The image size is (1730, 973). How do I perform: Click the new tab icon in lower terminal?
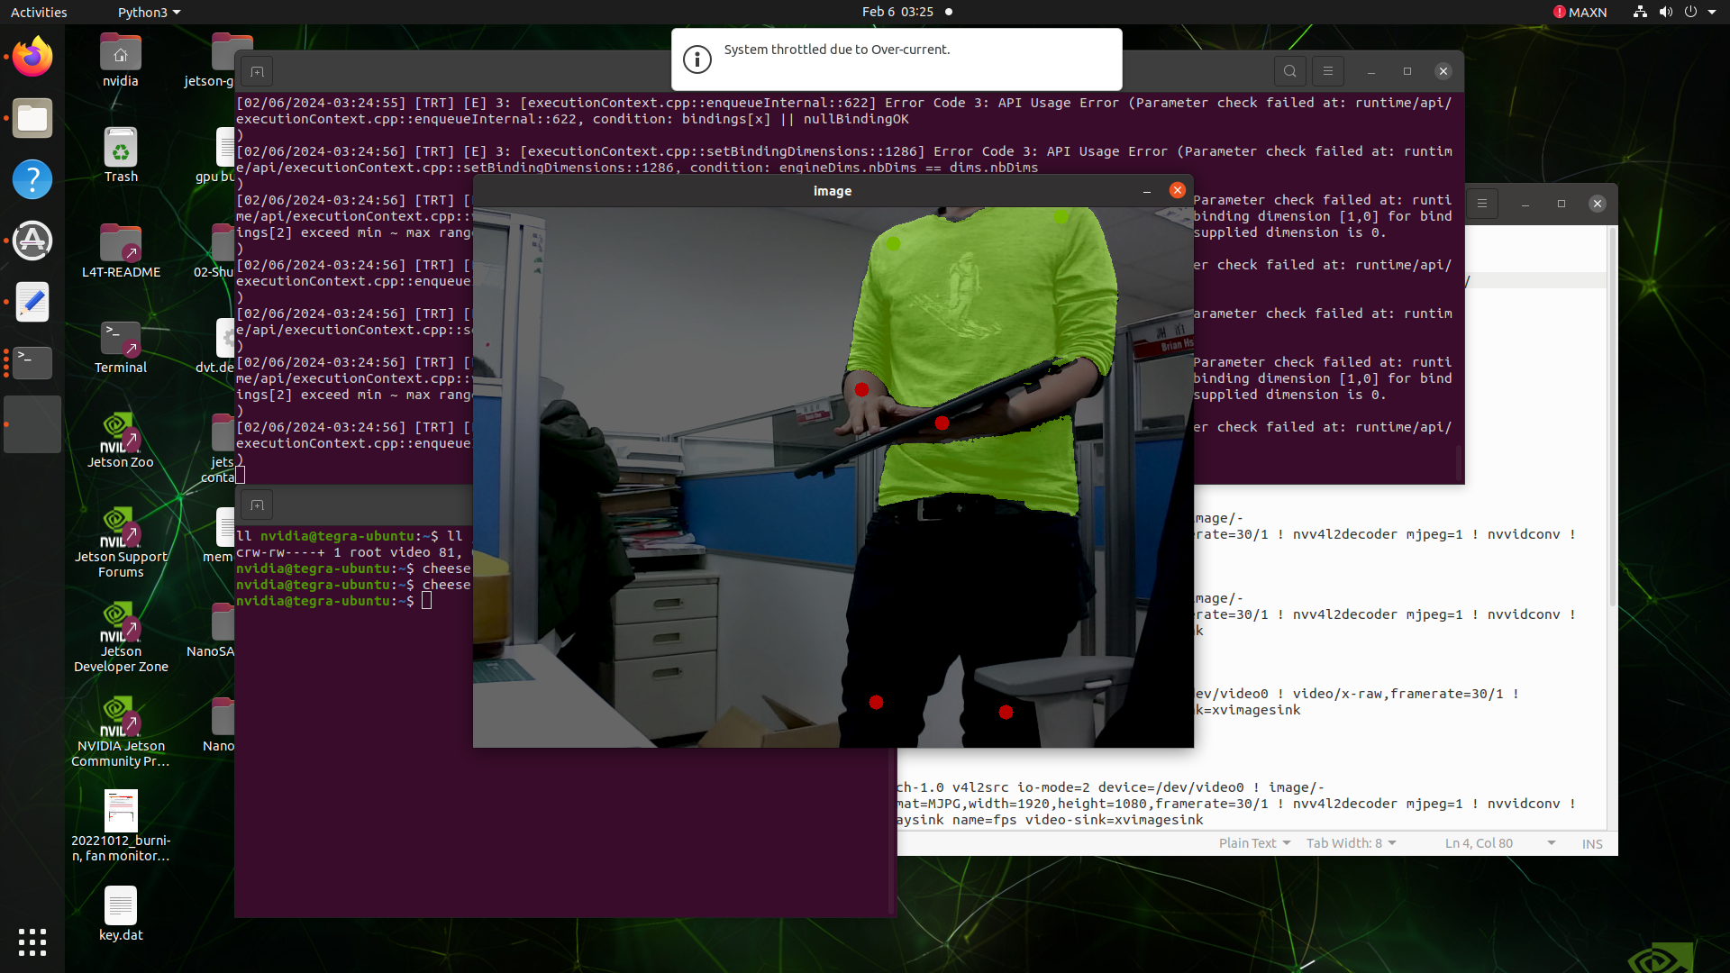[x=257, y=505]
